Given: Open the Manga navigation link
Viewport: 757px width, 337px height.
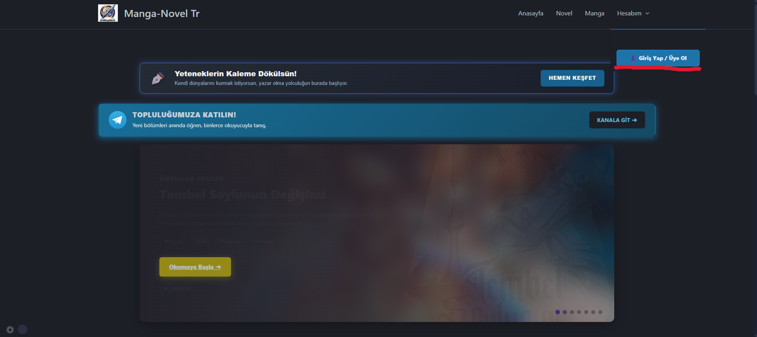Looking at the screenshot, I should pos(594,13).
